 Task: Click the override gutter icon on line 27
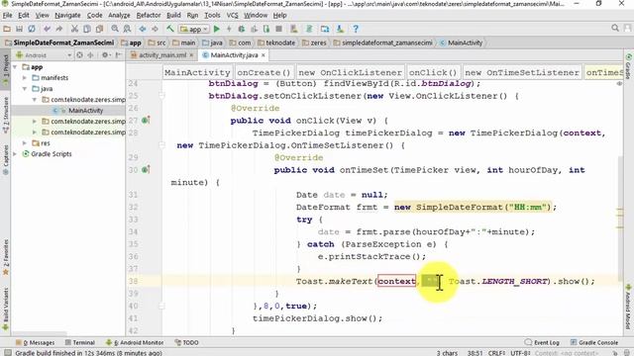(146, 120)
